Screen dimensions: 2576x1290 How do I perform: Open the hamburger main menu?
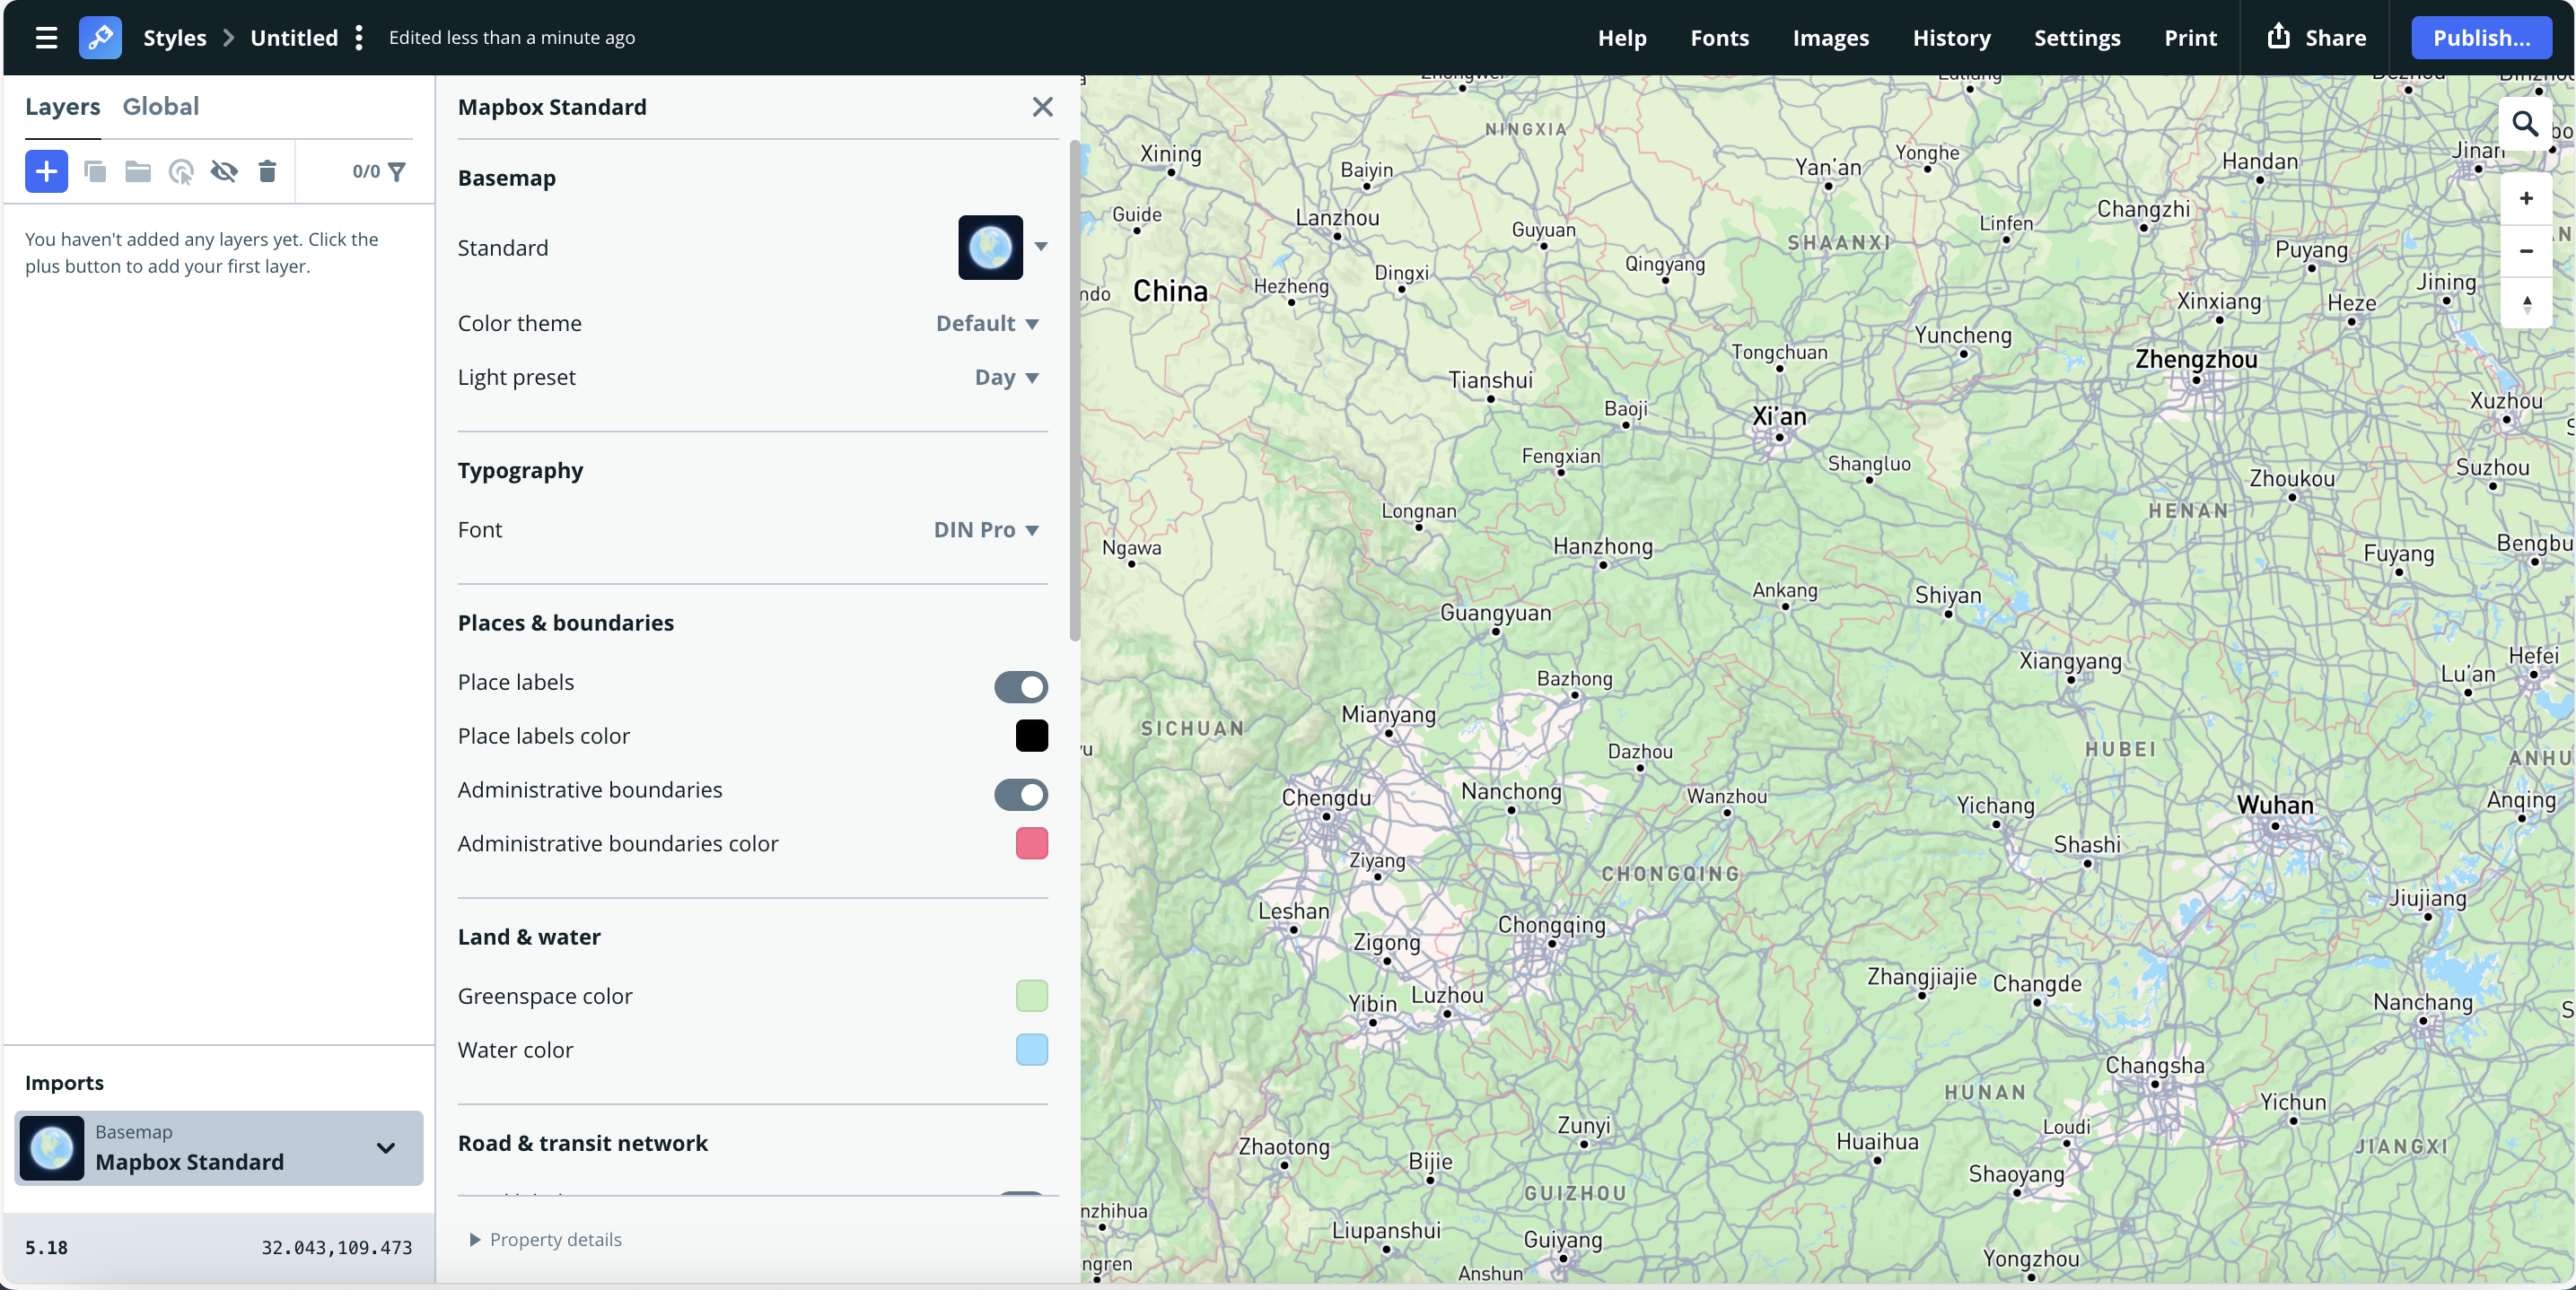tap(46, 38)
